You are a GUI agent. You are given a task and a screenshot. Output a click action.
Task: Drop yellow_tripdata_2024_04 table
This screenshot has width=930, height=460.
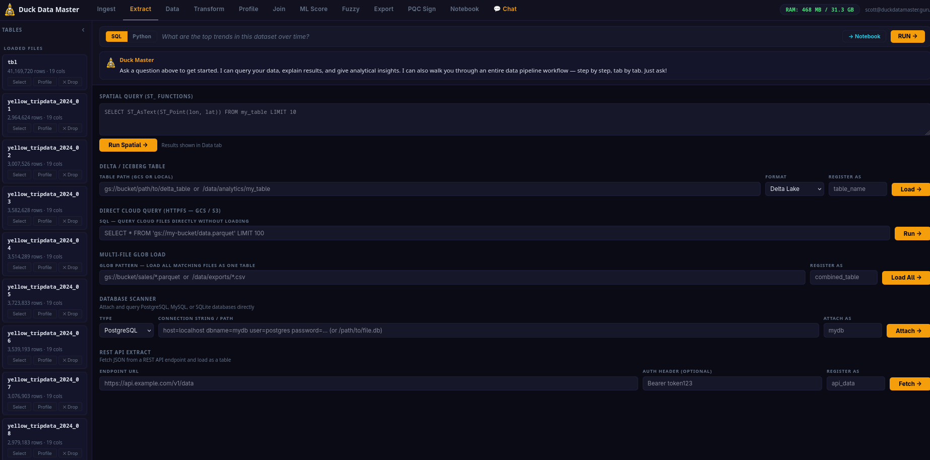pyautogui.click(x=70, y=268)
